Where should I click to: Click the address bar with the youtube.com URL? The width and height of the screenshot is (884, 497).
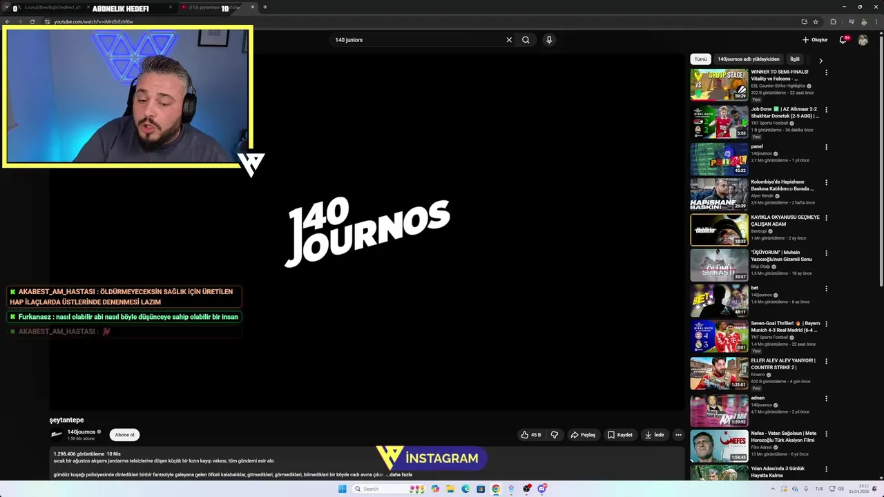[414, 21]
